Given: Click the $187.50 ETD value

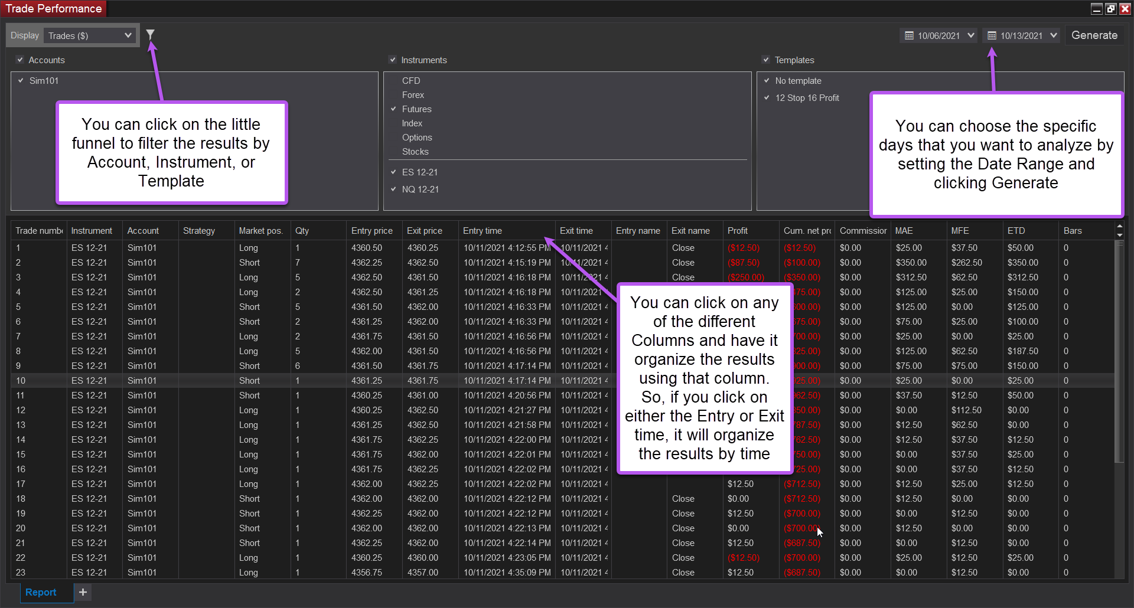Looking at the screenshot, I should click(1023, 351).
